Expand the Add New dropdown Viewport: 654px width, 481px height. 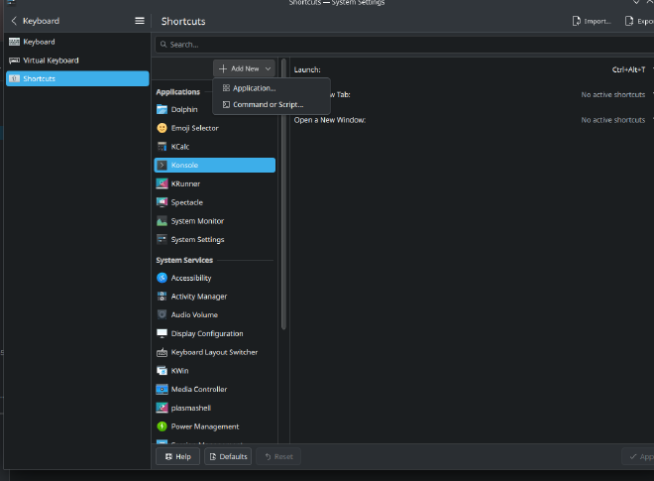pyautogui.click(x=244, y=68)
